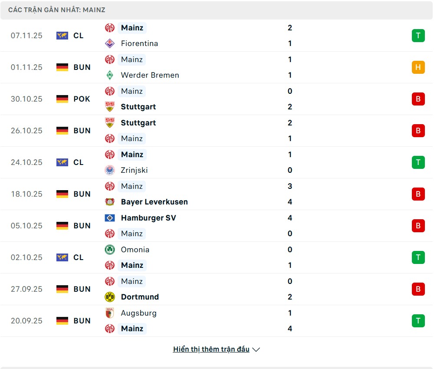Click the orange H draw badge
Screen dimensions: 434x369
click(418, 67)
